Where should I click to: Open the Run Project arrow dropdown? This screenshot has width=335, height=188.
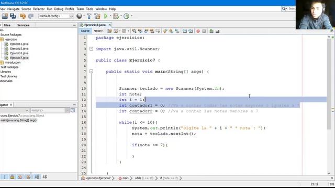tap(110, 16)
